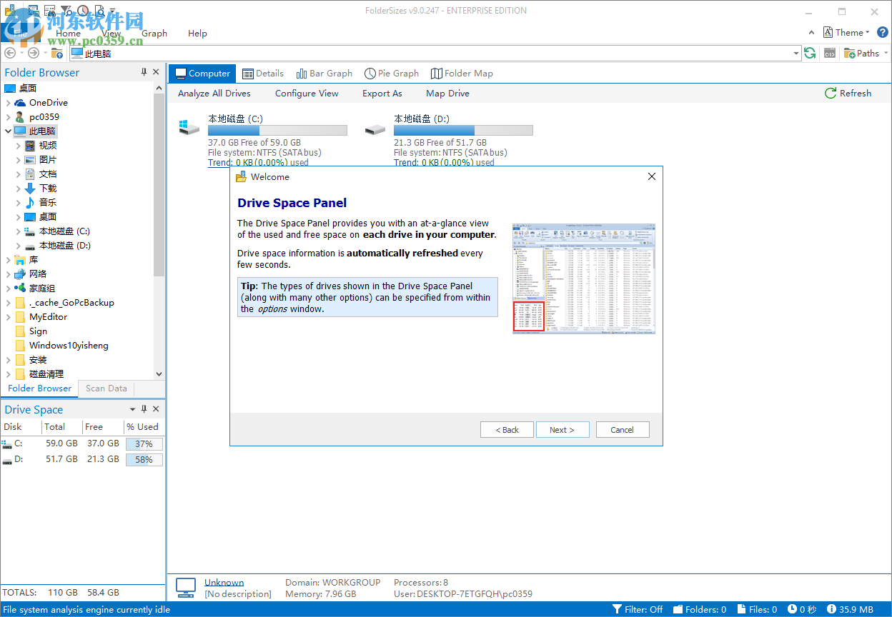Click the info icon showing 35.9 MB
Viewport: 892px width, 617px height.
(x=832, y=609)
